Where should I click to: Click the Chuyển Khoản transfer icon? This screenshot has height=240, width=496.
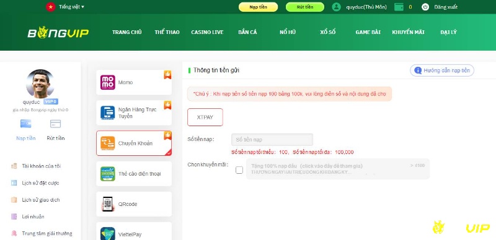pos(107,143)
